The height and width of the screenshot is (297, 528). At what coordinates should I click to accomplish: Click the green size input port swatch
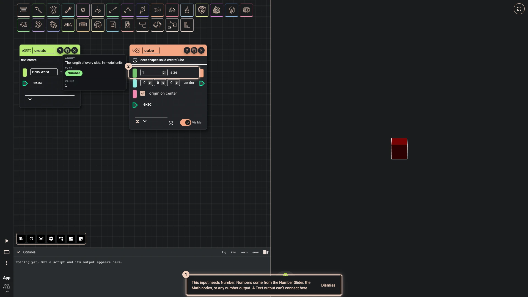(x=135, y=73)
